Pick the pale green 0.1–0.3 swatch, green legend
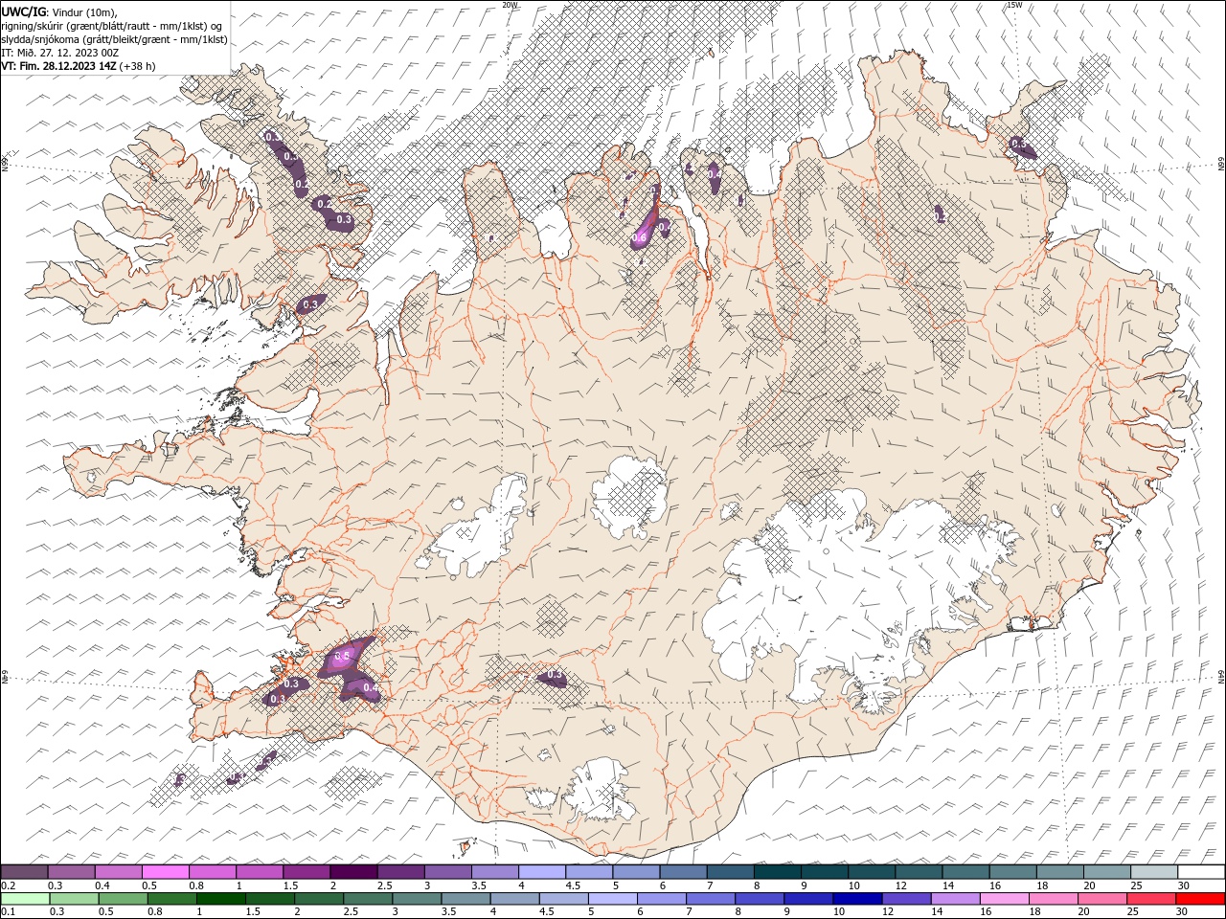This screenshot has width=1226, height=919. (24, 899)
